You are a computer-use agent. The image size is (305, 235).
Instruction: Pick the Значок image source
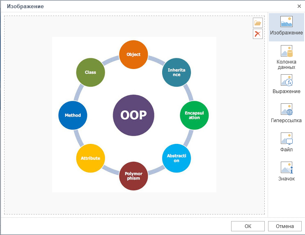click(x=286, y=172)
